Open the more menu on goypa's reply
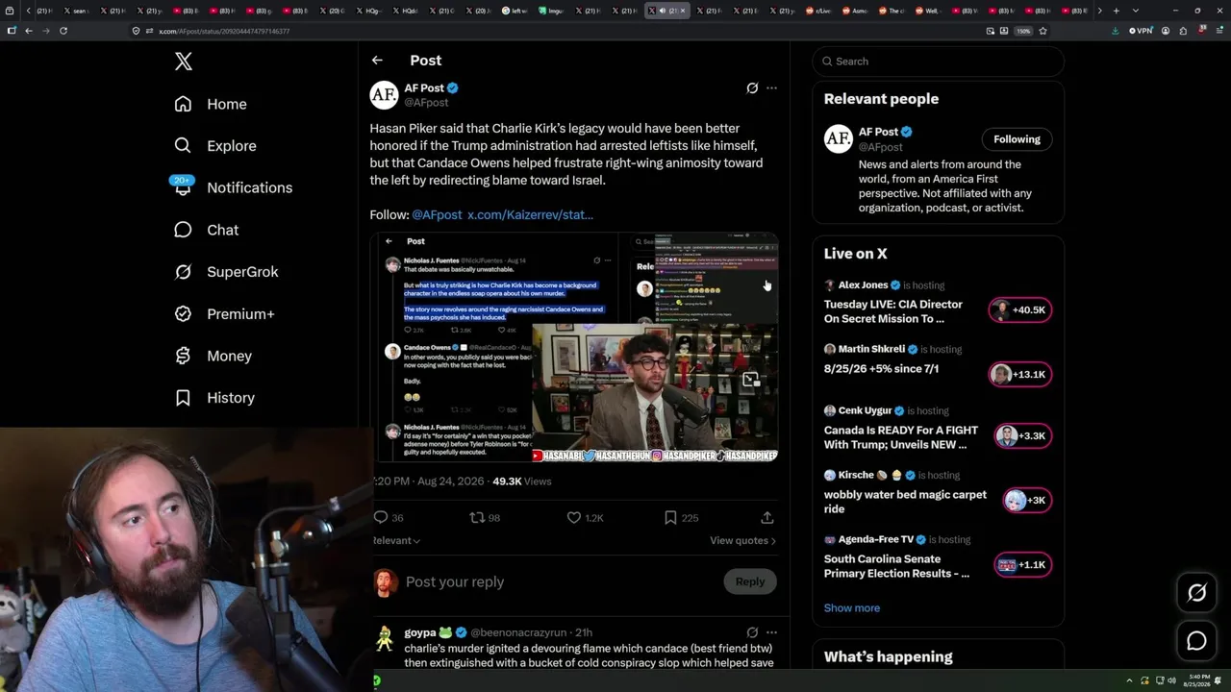The image size is (1231, 692). [x=771, y=632]
